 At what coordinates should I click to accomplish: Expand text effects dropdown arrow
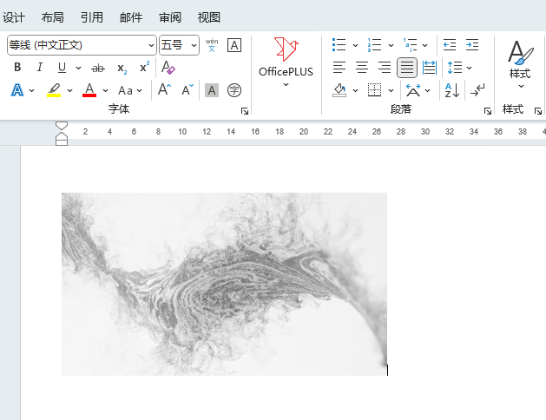[x=32, y=90]
